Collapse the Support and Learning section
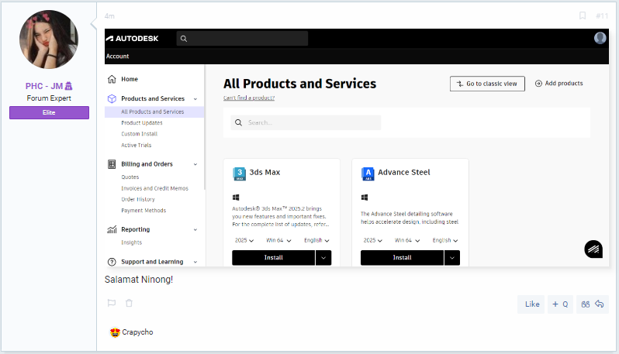The width and height of the screenshot is (619, 354). point(195,262)
